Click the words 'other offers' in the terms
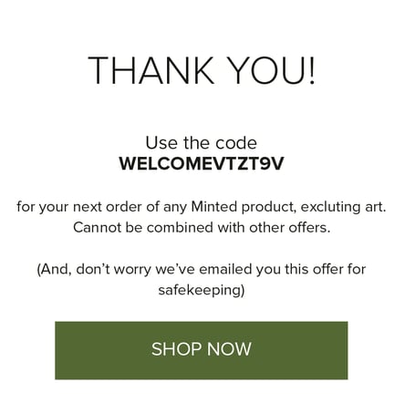 (x=290, y=228)
